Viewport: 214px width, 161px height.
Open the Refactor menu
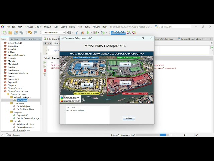click(x=48, y=27)
